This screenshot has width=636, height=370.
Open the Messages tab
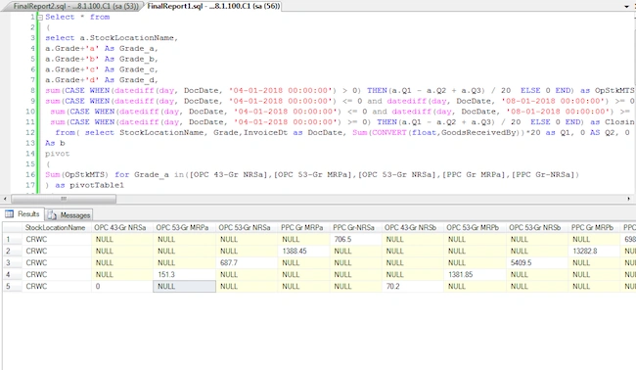pos(68,214)
